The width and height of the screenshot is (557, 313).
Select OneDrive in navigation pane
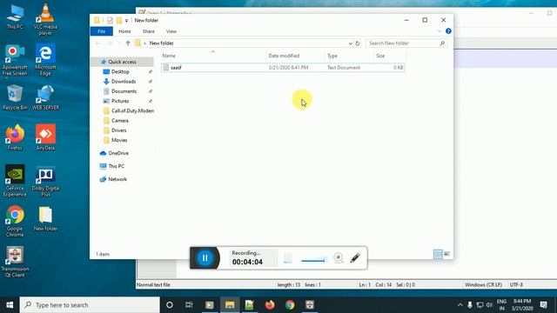(118, 153)
